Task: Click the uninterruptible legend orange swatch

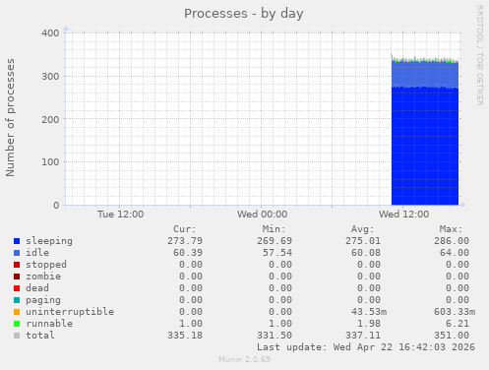Action: [17, 312]
